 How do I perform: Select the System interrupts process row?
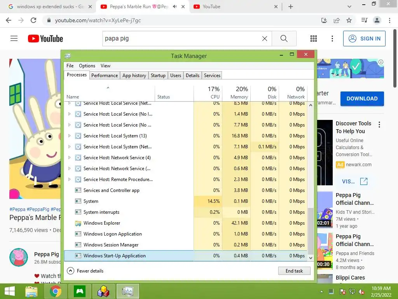pos(186,212)
